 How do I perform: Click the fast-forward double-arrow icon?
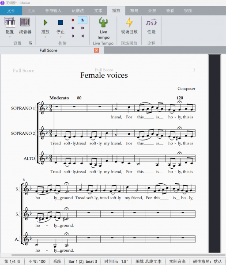(x=83, y=28)
